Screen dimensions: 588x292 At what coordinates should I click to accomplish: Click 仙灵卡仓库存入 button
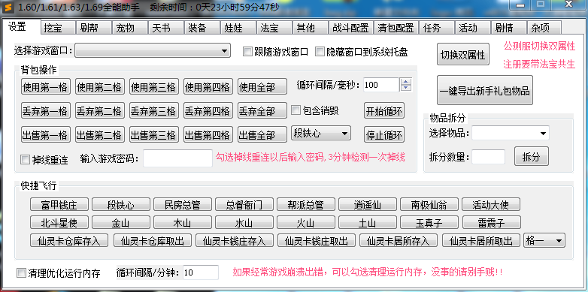[x=69, y=240]
